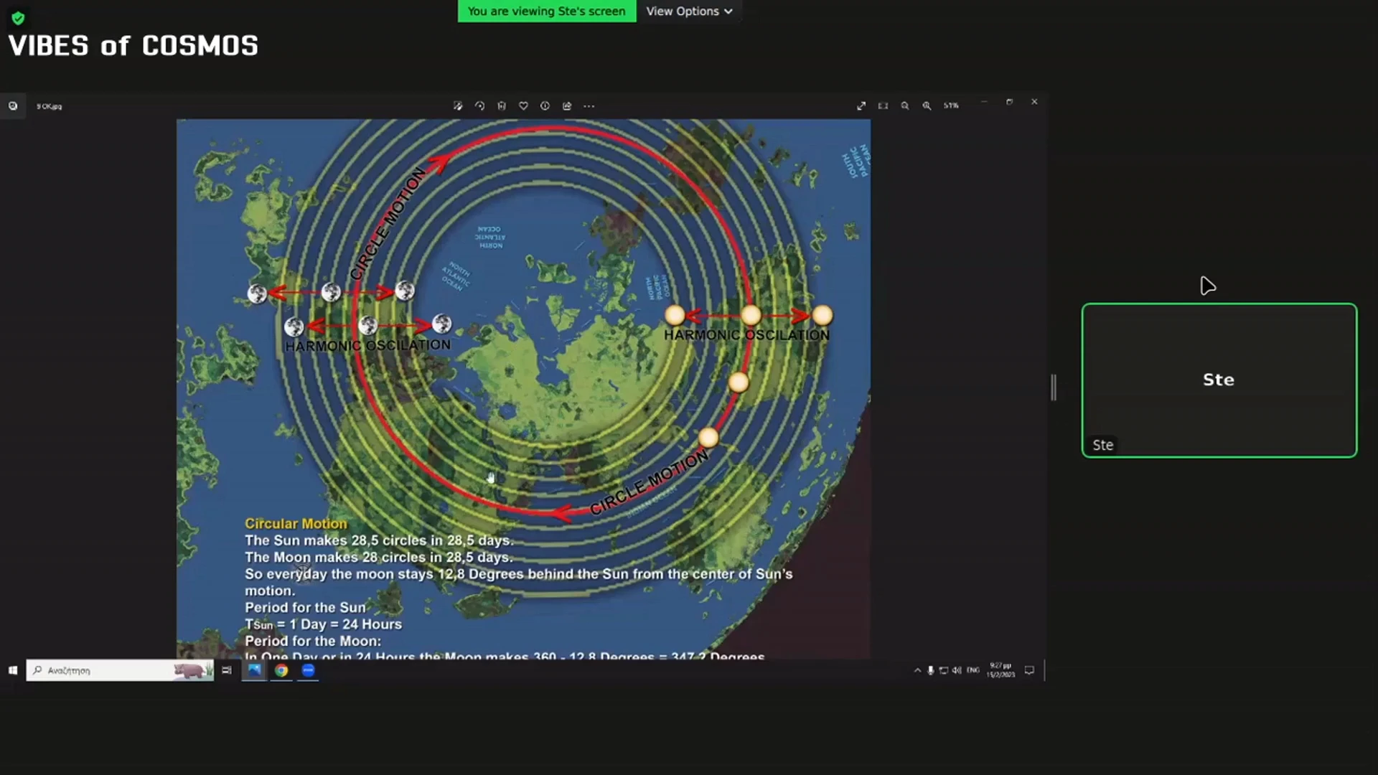1378x775 pixels.
Task: Rotate the image using the rotate icon
Action: click(x=480, y=106)
